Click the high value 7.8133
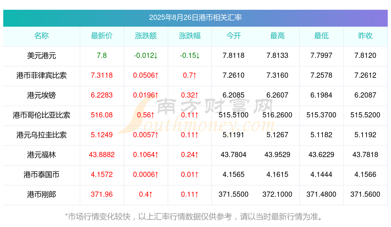 [x=278, y=56]
